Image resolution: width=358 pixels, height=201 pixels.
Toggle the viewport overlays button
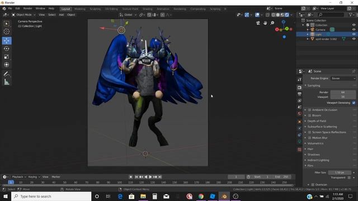[257, 15]
